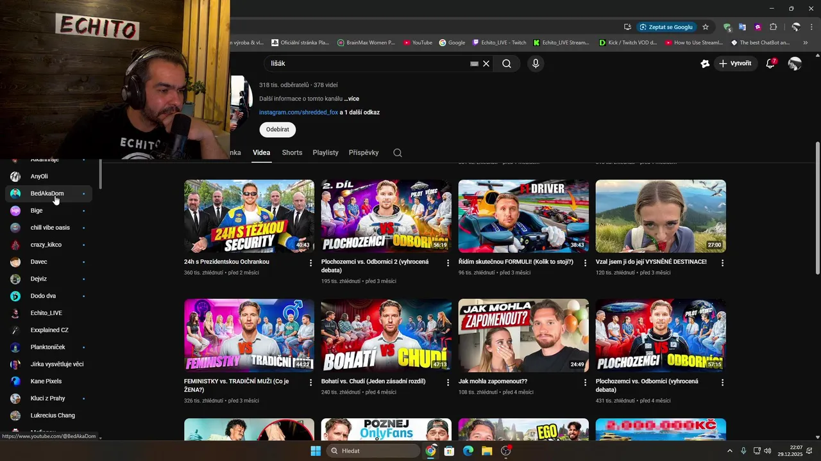Click the magnifier search button in YouTube

(507, 63)
